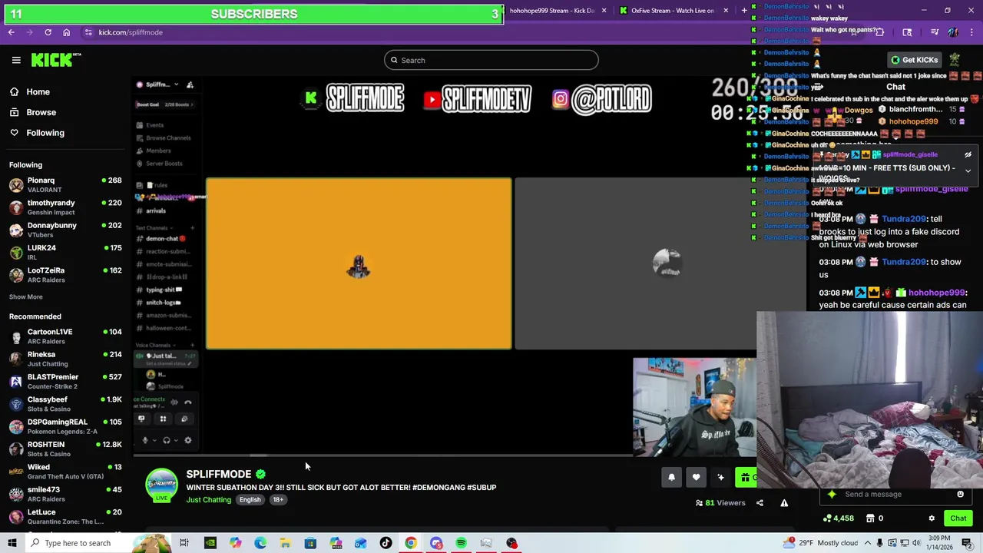Open chat settings gear
The image size is (983, 553).
[x=932, y=518]
